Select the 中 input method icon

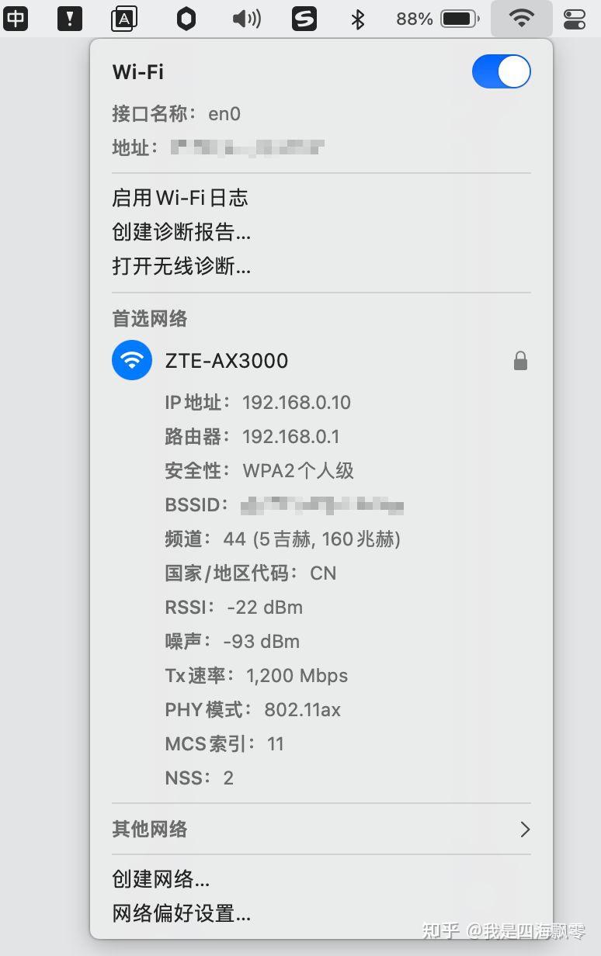[16, 19]
